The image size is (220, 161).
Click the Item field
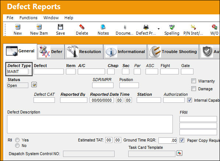point(71,71)
